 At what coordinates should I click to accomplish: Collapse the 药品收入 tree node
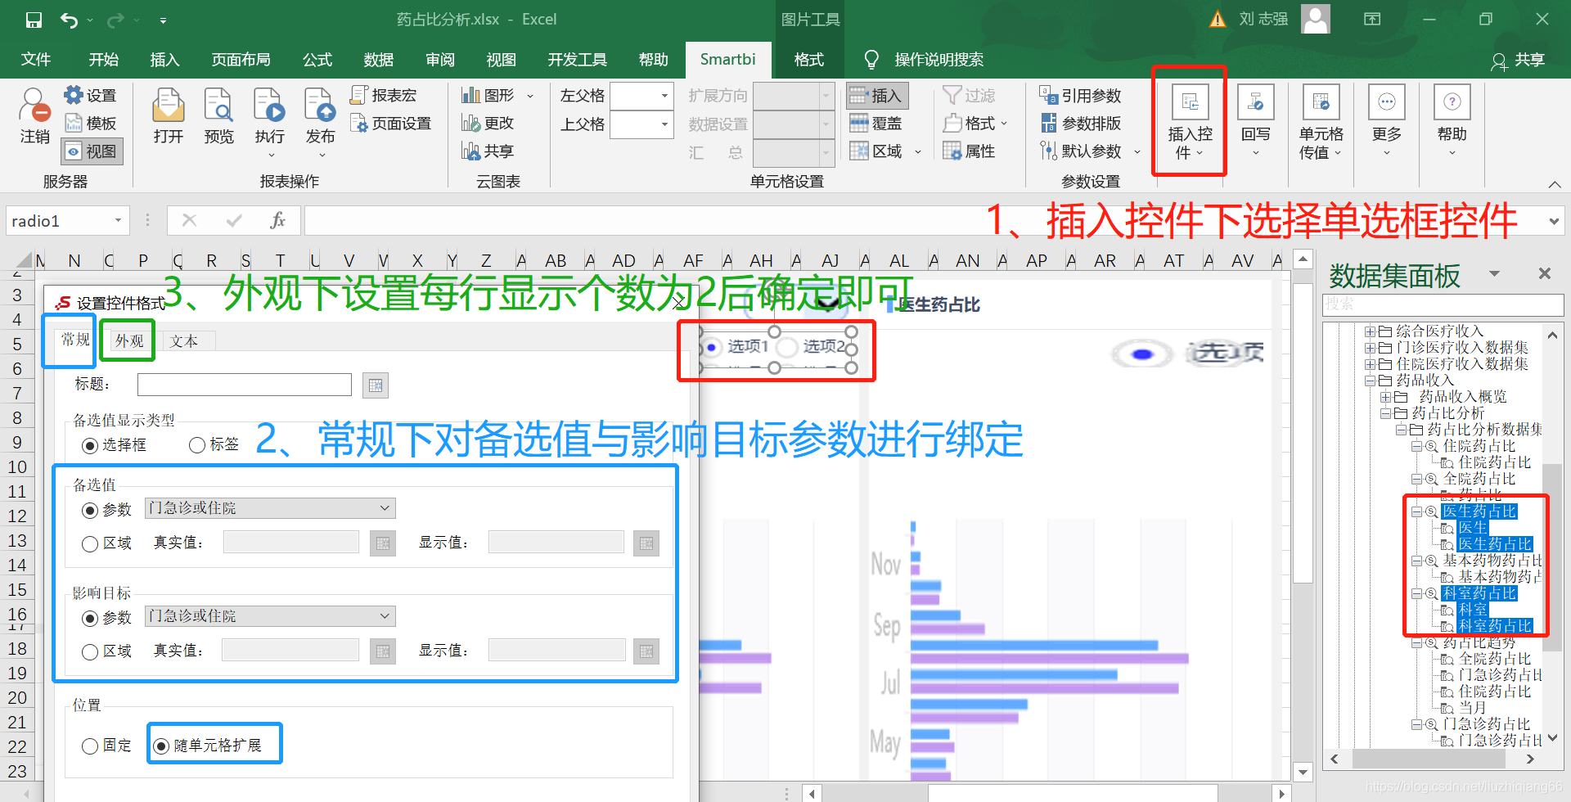click(x=1370, y=381)
